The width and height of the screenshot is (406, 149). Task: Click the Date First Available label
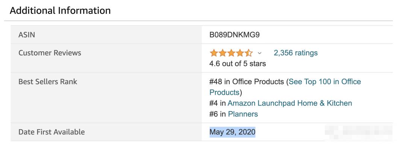52,132
